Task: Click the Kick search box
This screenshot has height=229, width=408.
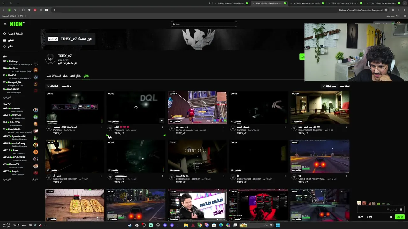Action: [x=204, y=24]
